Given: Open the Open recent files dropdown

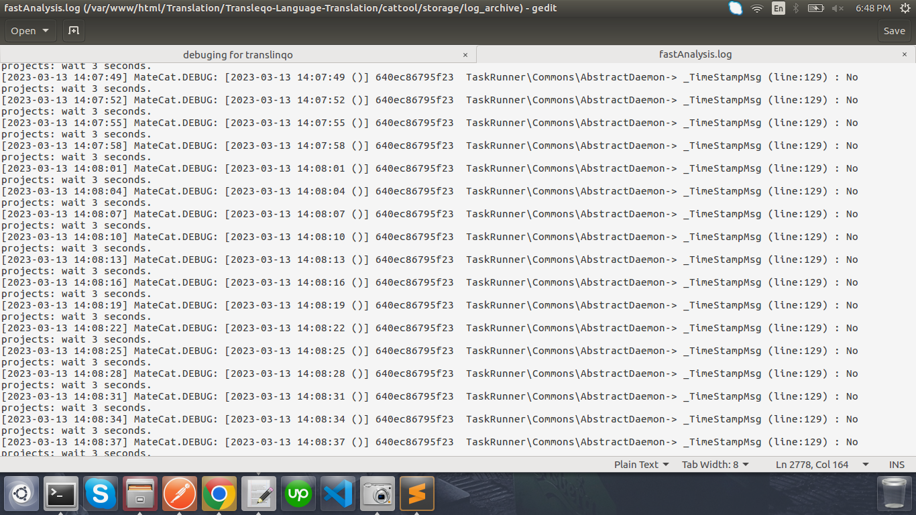Looking at the screenshot, I should pos(30,31).
